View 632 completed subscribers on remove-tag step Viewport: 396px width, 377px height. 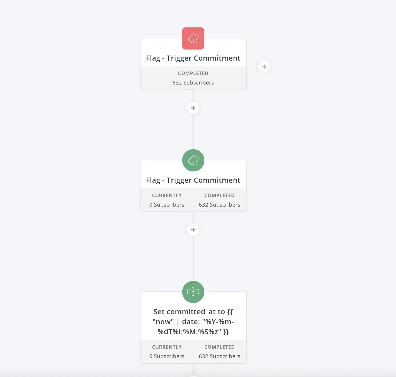pyautogui.click(x=220, y=205)
